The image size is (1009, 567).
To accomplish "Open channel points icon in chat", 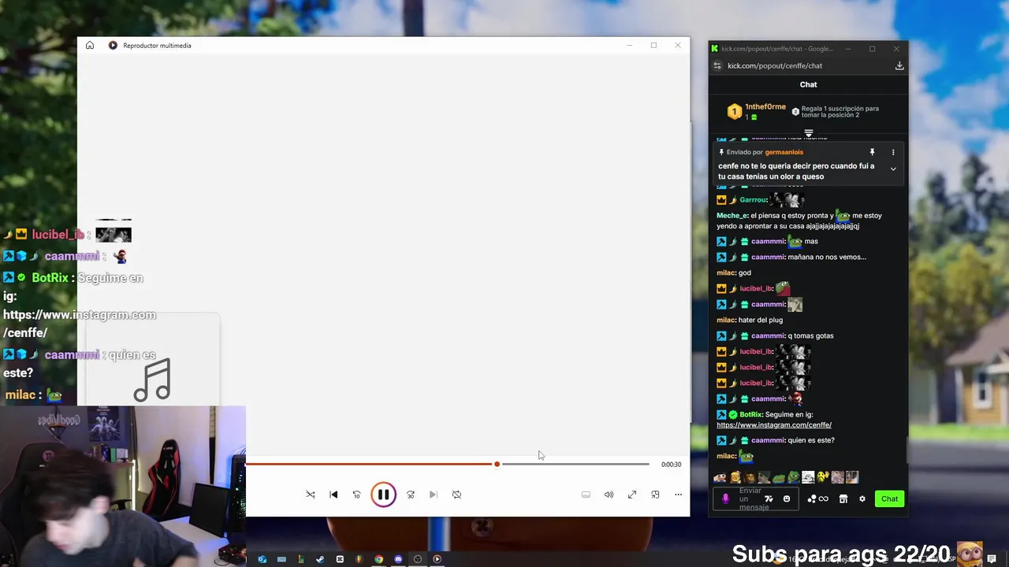I will tap(812, 498).
